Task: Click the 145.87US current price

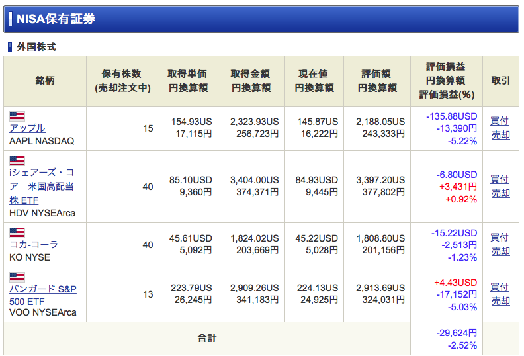Action: (x=318, y=122)
